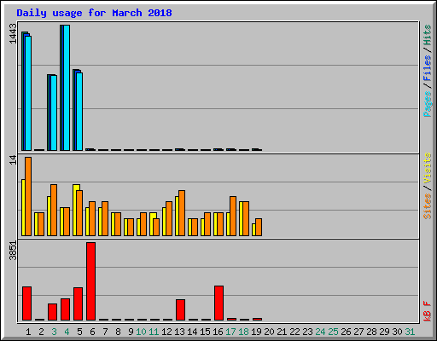This screenshot has height=341, width=437.
Task: Click day label 30 on the axis
Action: click(397, 332)
